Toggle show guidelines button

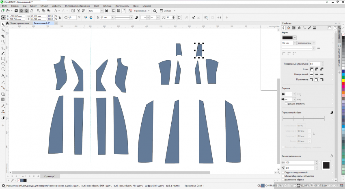point(123,11)
